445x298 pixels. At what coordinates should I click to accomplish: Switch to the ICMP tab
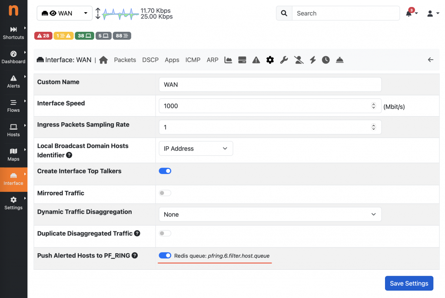193,60
